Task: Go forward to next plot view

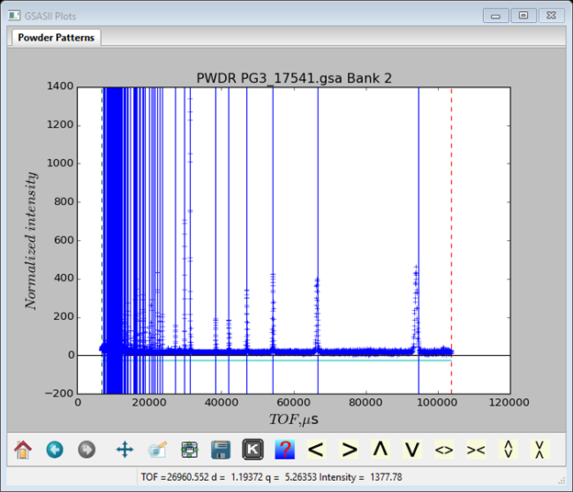Action: (x=86, y=450)
